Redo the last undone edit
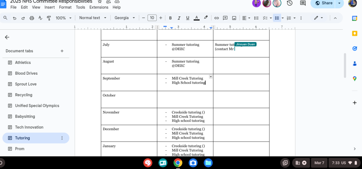The height and width of the screenshot is (169, 362). 23,18
